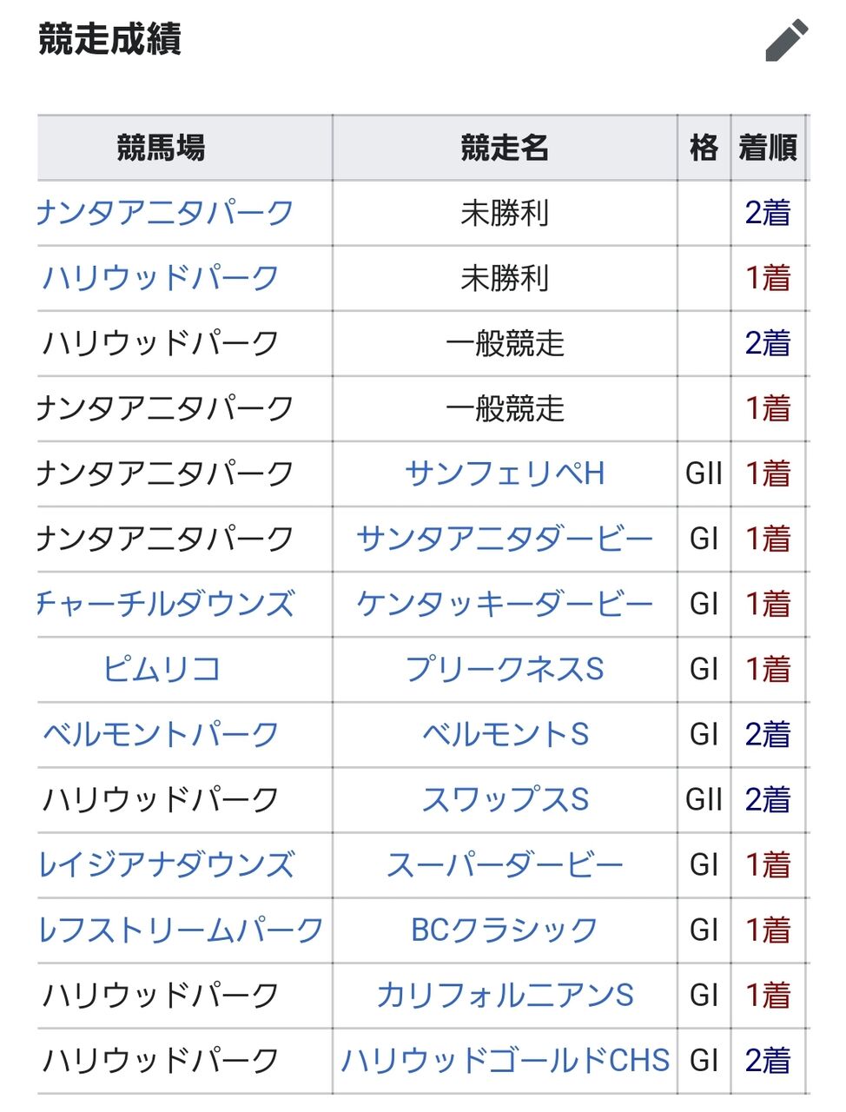This screenshot has width=846, height=1112.
Task: Follow the スーパーダービー link
Action: [505, 864]
